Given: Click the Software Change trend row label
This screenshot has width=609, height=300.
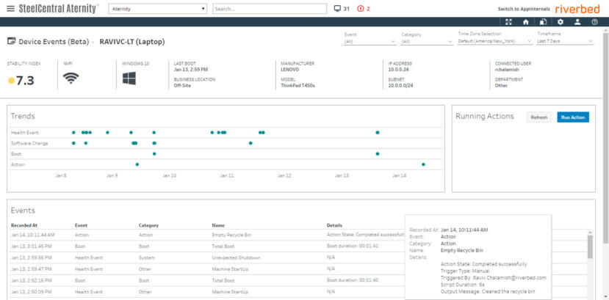Looking at the screenshot, I should [x=29, y=143].
